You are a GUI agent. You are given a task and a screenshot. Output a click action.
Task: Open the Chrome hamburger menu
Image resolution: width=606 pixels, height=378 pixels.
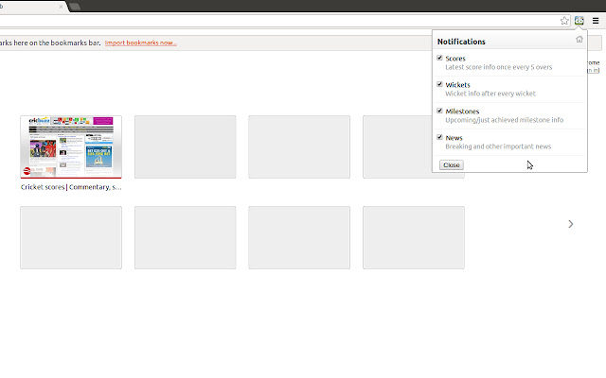point(596,21)
